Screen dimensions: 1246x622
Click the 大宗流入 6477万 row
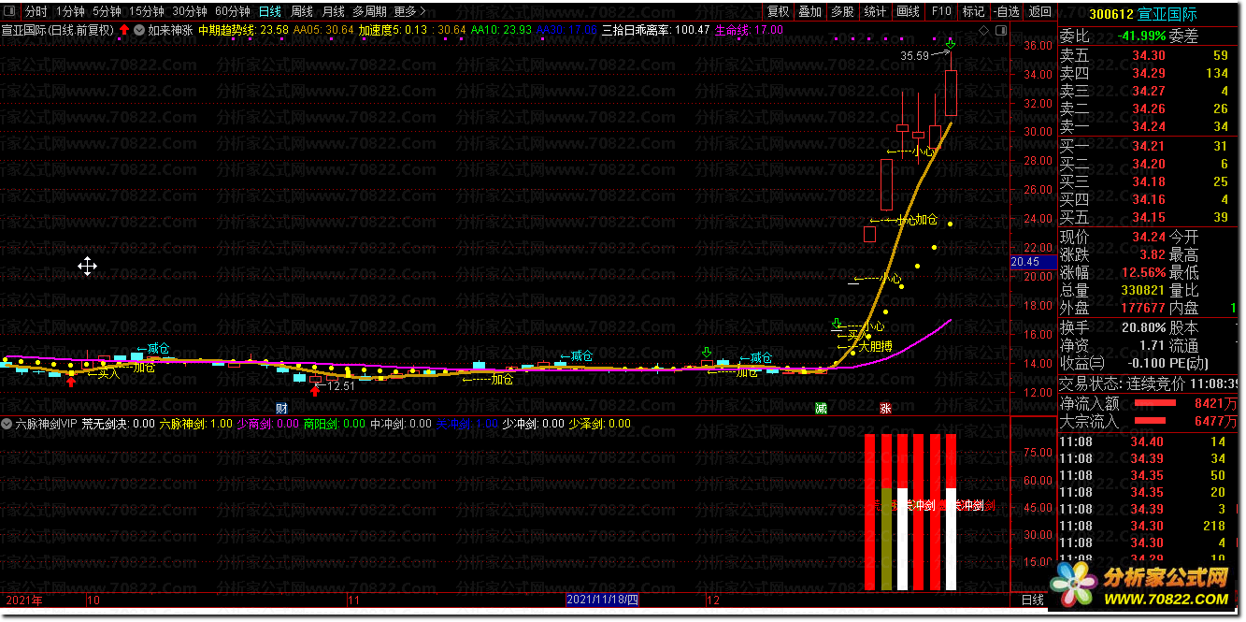[x=1149, y=422]
